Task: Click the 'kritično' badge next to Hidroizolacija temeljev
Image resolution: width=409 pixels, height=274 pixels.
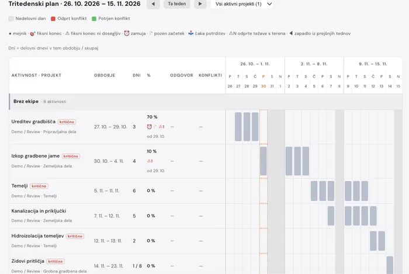Action: click(x=75, y=236)
